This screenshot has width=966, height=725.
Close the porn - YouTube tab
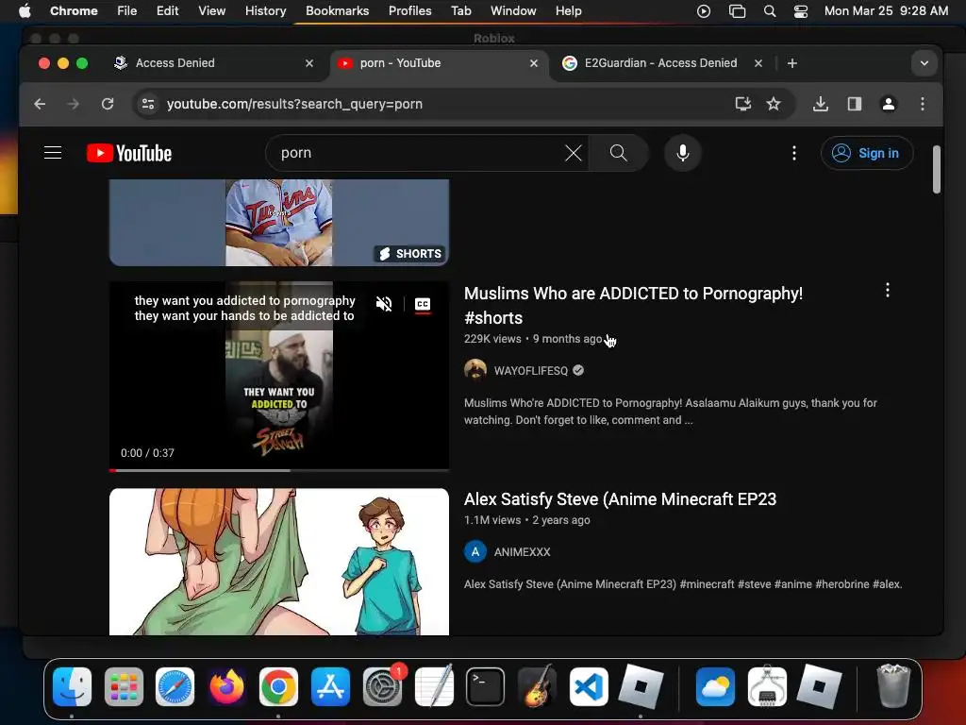534,63
